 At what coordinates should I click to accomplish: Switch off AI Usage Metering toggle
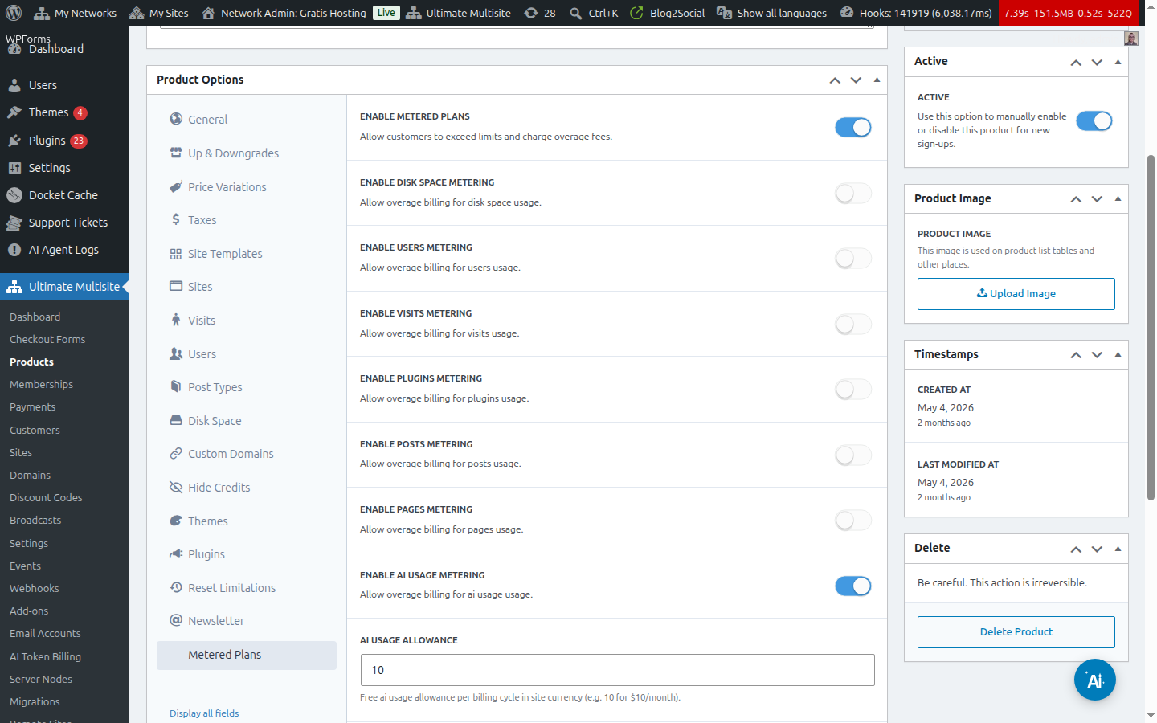853,586
